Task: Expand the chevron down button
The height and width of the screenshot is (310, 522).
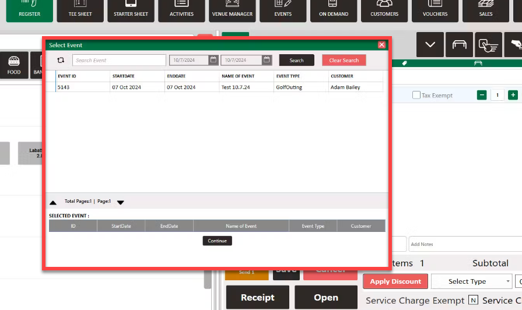Action: click(430, 44)
